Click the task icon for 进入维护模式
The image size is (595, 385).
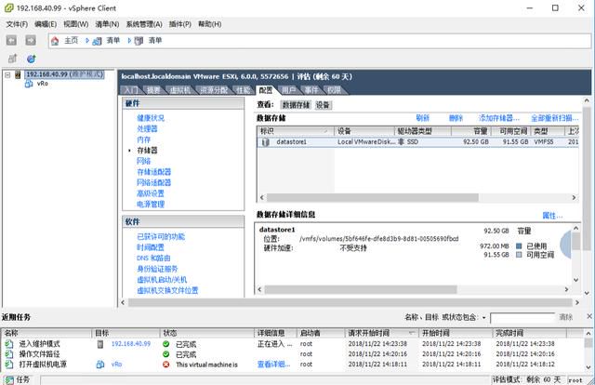click(x=8, y=344)
